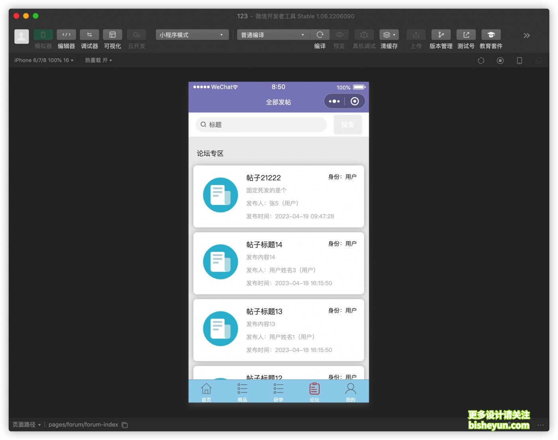Copy page path icon next to forum-index
Screen dimensions: 558x440
tap(125, 425)
